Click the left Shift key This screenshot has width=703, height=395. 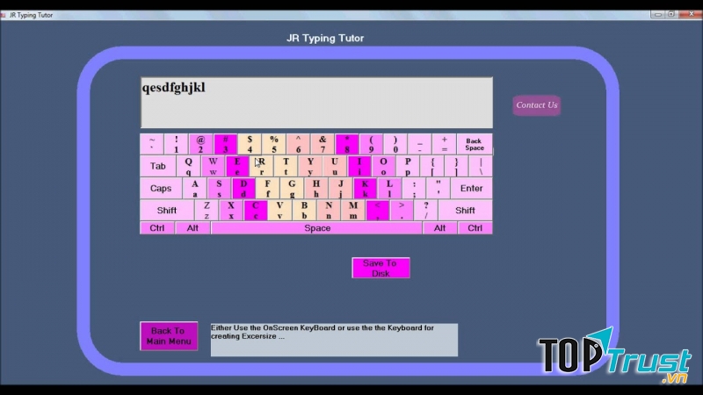[x=167, y=211]
